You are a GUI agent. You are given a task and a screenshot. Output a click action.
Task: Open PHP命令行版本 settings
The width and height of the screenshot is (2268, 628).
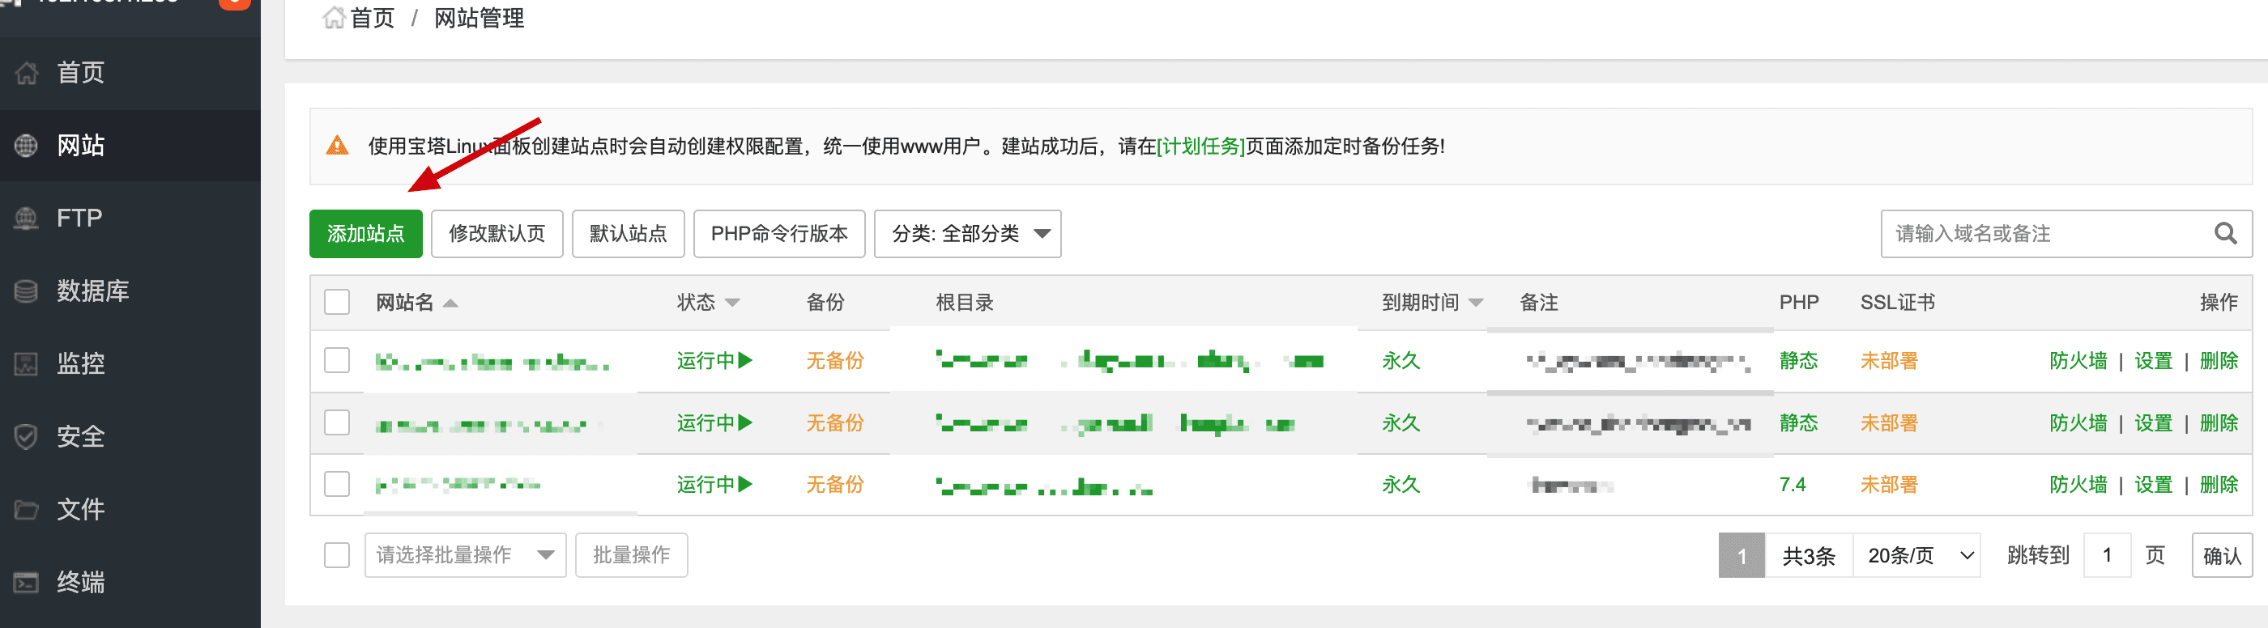pyautogui.click(x=779, y=234)
